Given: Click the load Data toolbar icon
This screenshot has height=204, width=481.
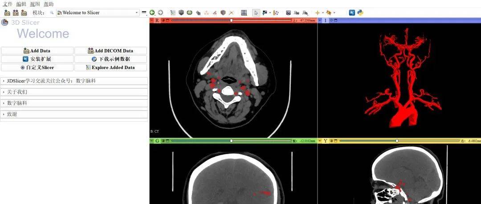Looking at the screenshot, I should tap(8, 12).
